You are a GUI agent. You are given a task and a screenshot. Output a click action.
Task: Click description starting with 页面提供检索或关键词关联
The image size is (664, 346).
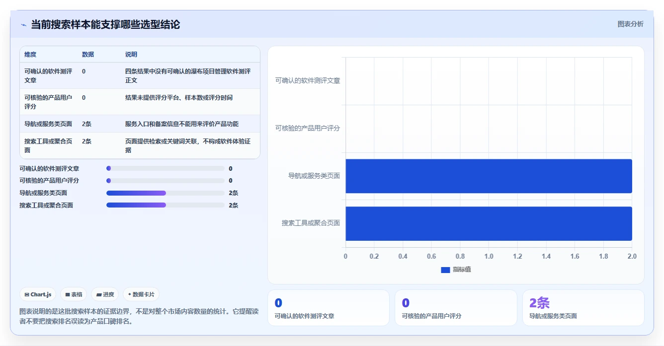[x=188, y=145]
